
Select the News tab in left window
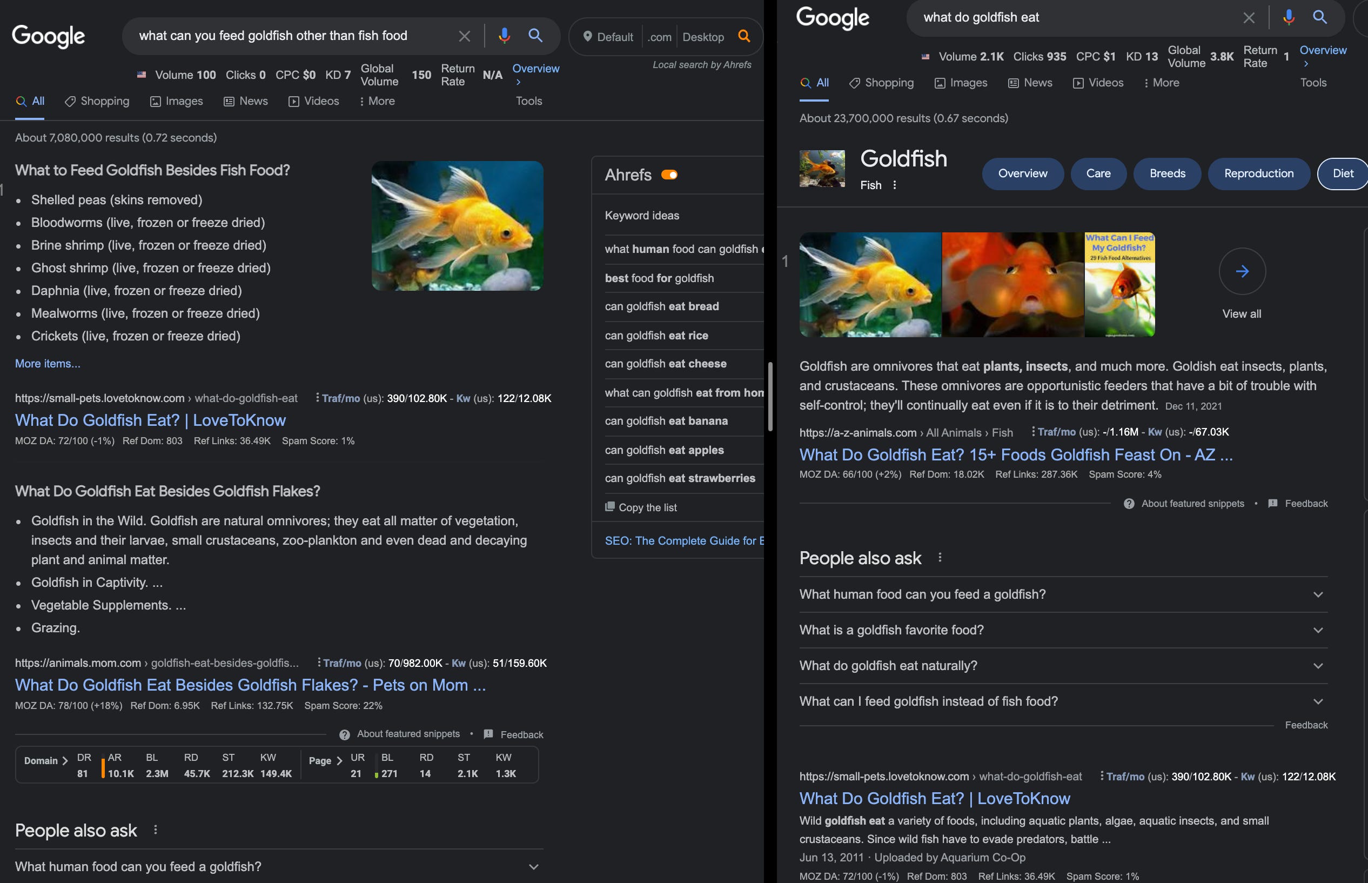point(245,101)
